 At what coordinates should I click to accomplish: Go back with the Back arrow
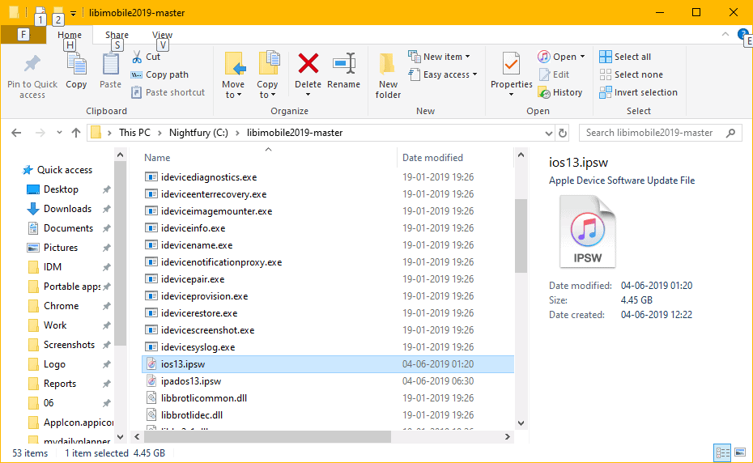coord(16,133)
